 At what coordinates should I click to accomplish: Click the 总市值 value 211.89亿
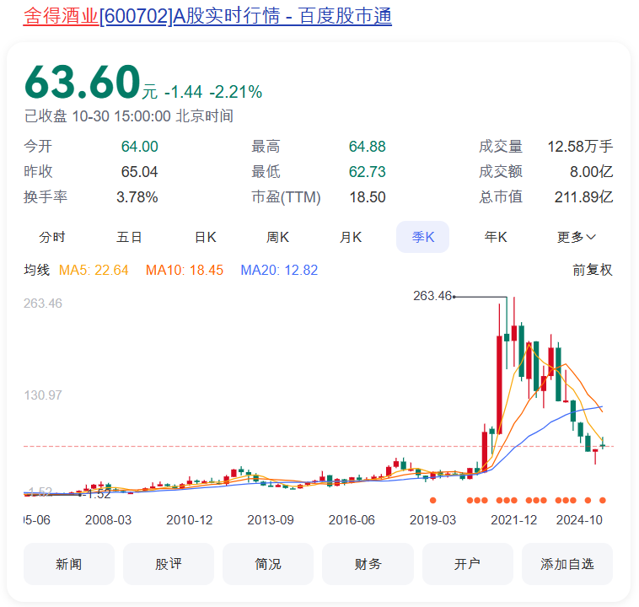[583, 197]
